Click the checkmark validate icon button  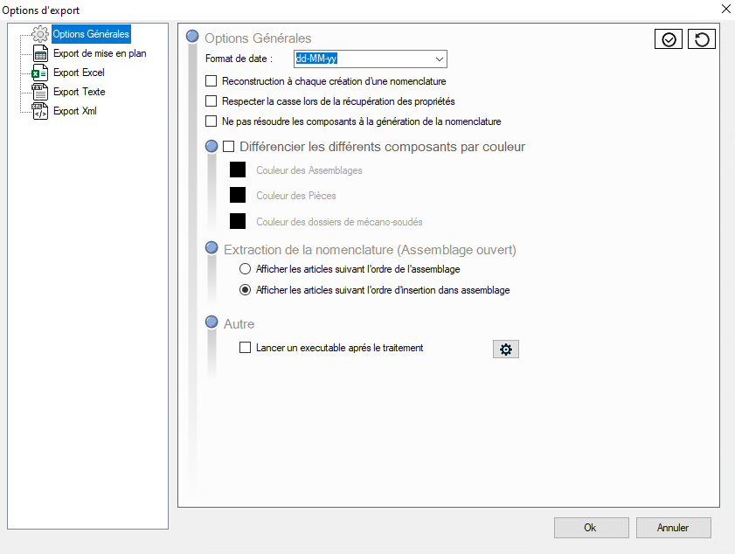click(x=669, y=40)
